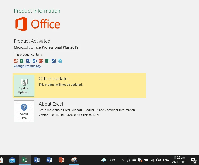This screenshot has height=165, width=199.
Task: Show hidden tray icons chevron
Action: pos(122,160)
